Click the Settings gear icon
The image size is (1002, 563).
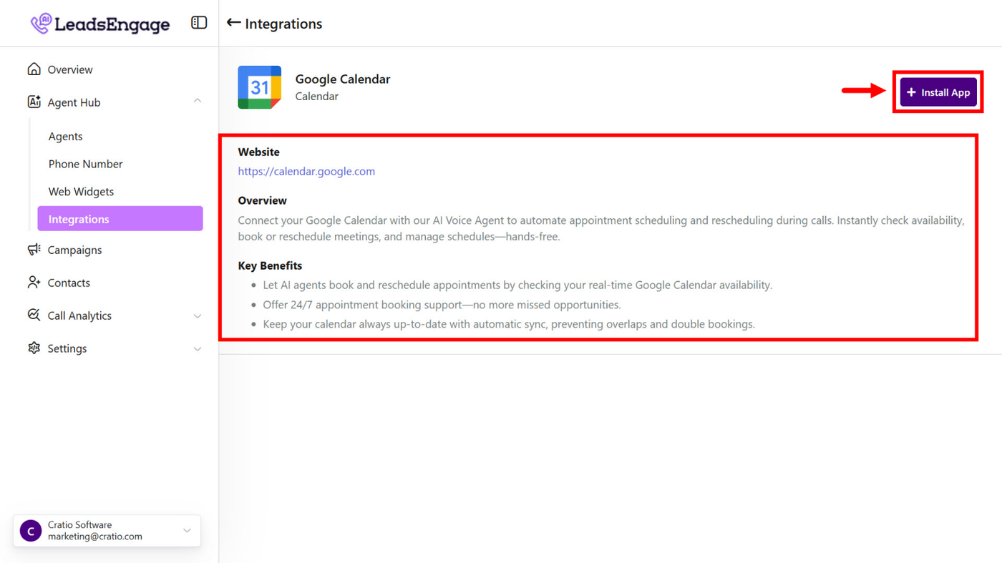point(34,348)
